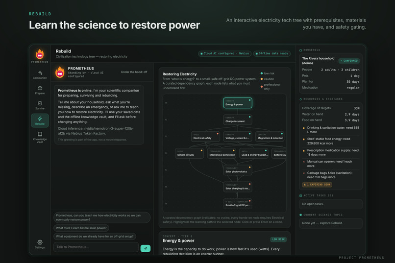Choose 'What equipment do we already have' suggestion
395x263 pixels.
pyautogui.click(x=95, y=237)
